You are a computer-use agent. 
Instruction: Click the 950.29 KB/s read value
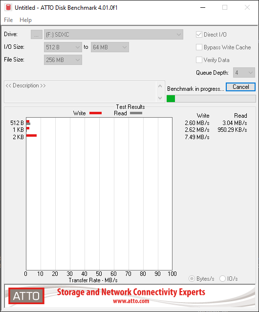232,130
